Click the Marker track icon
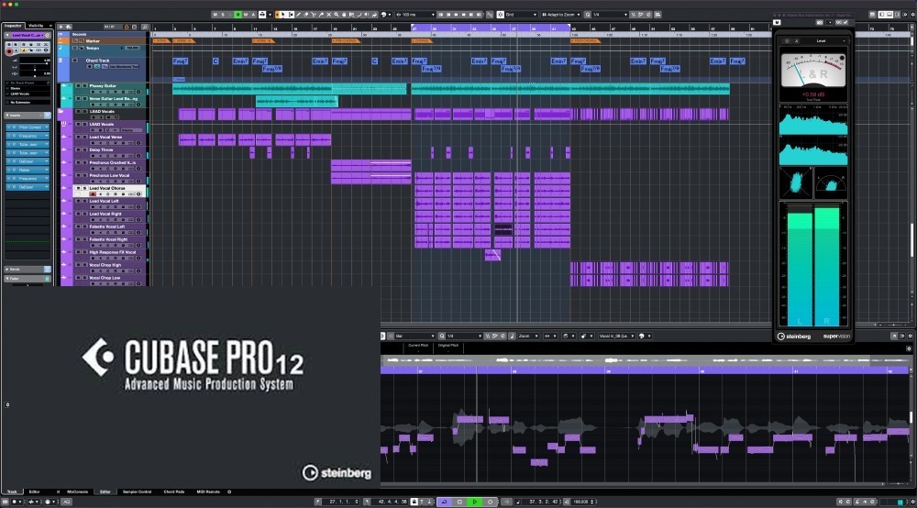The height and width of the screenshot is (508, 917). click(x=61, y=40)
